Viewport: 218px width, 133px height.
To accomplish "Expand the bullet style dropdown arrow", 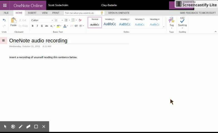I will tap(69, 20).
